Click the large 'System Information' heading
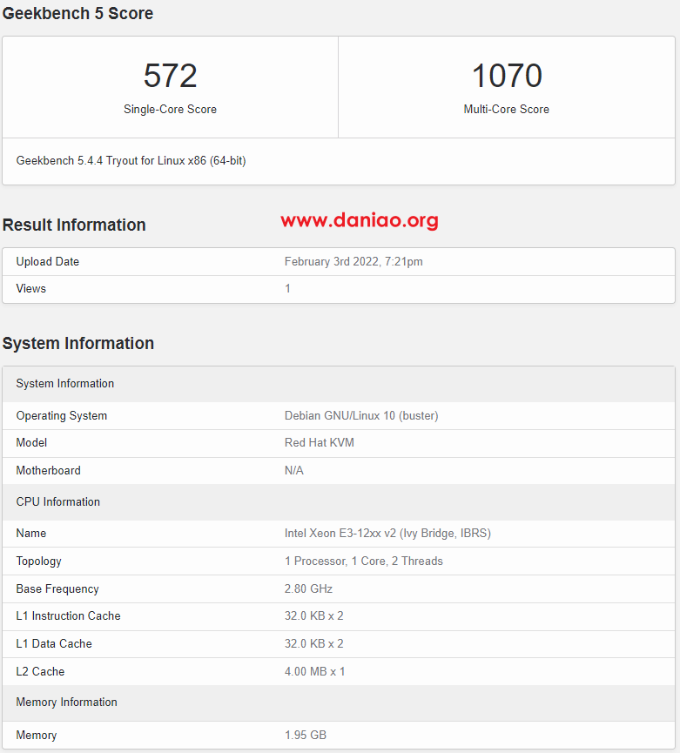The image size is (680, 753). coord(78,343)
